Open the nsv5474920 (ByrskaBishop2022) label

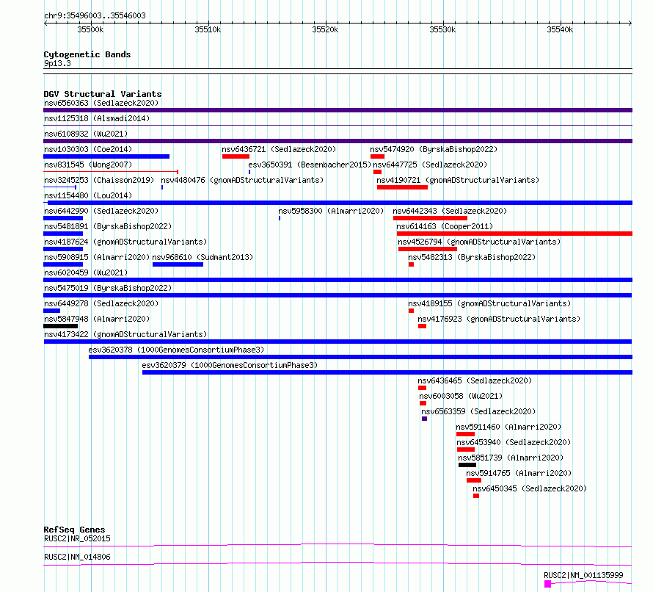tap(434, 149)
